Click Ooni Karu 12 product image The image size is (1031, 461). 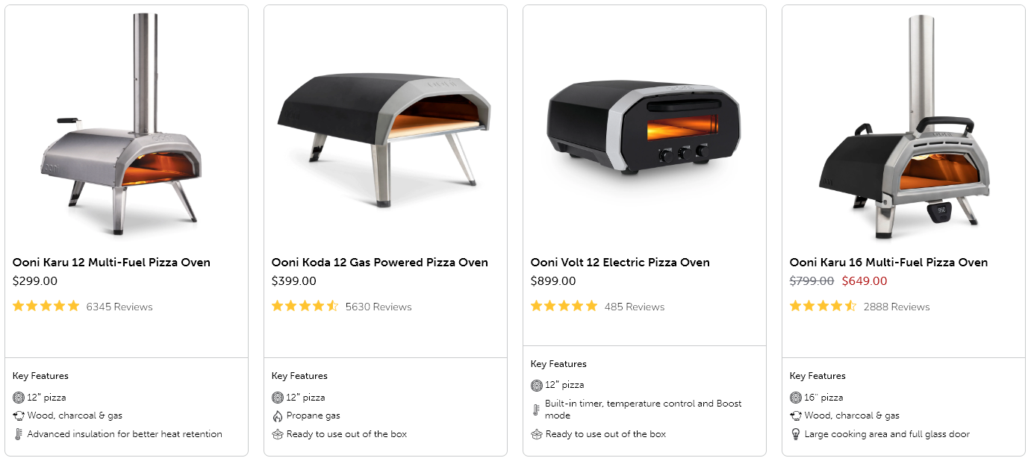[x=126, y=127]
